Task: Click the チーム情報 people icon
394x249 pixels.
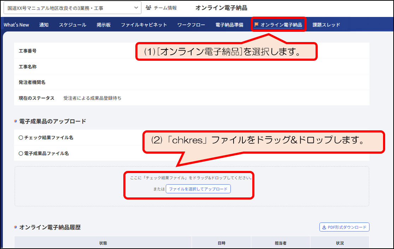Action: coord(148,8)
